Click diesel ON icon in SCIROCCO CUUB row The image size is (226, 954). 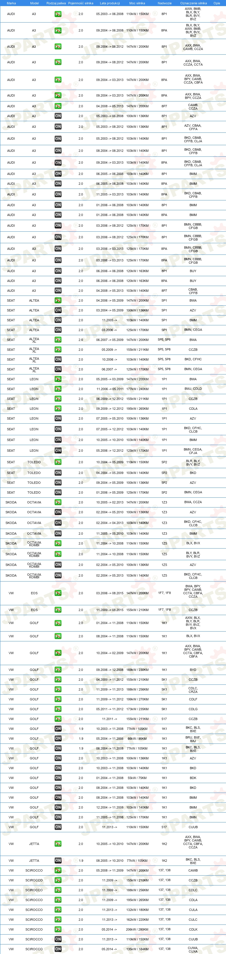[x=58, y=939]
